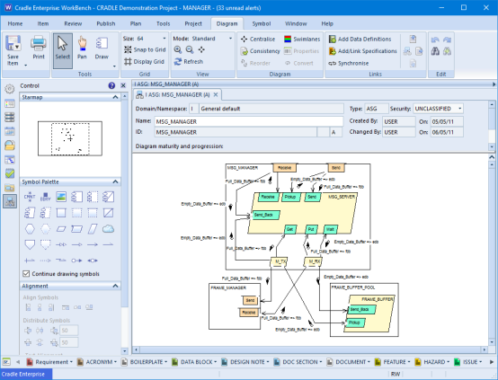
Task: Collapse the Alignment panel
Action: tap(116, 286)
